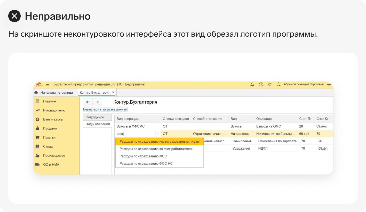
Task: Click the Вид операции column header
Action: pos(138,119)
